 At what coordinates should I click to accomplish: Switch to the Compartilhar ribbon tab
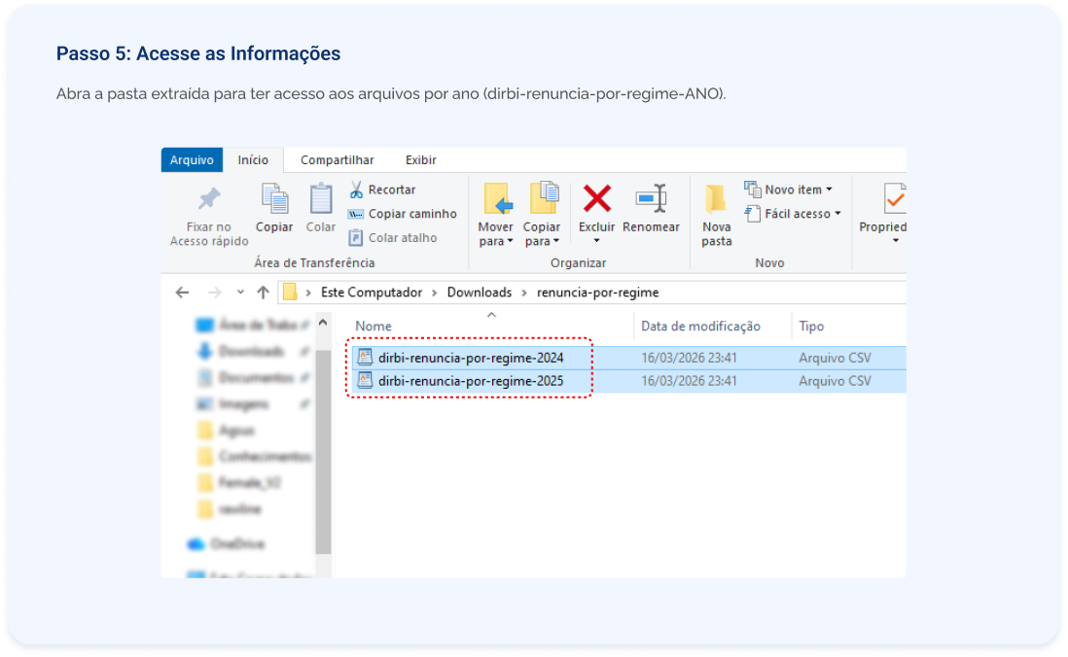[337, 160]
